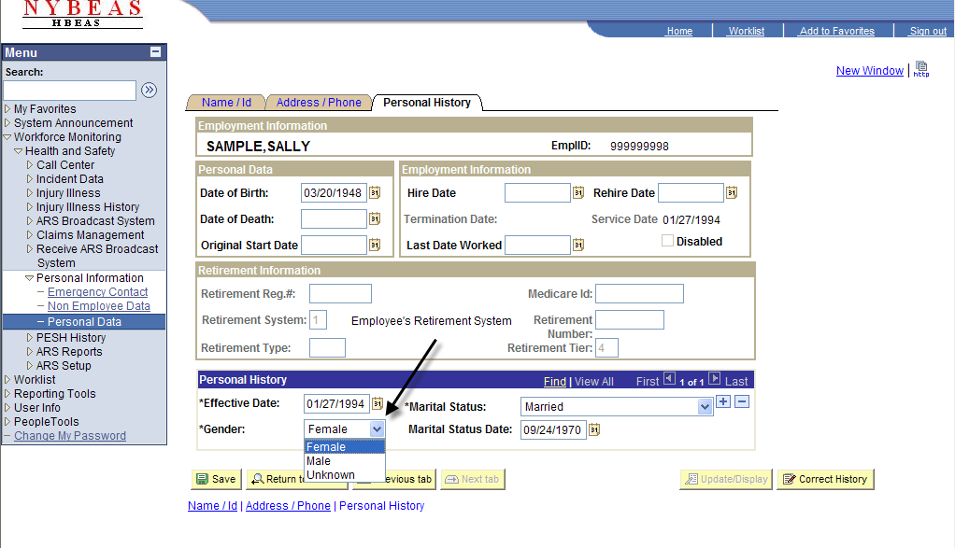Click bottom Address / Phone page link
Image resolution: width=955 pixels, height=548 pixels.
coord(288,505)
